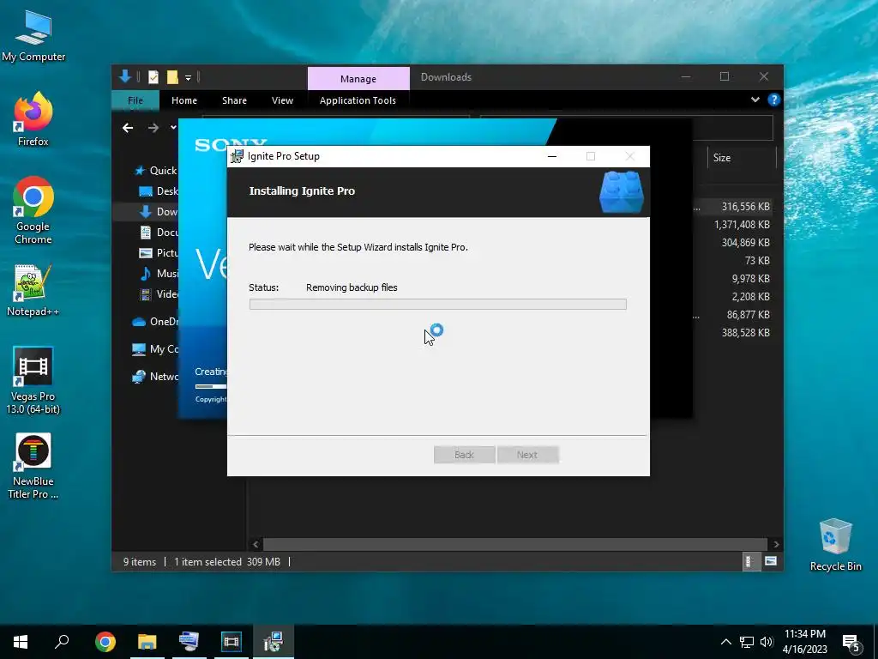Click the Ignite Pro Setup title icon
Screen dimensions: 878x659
[238, 156]
